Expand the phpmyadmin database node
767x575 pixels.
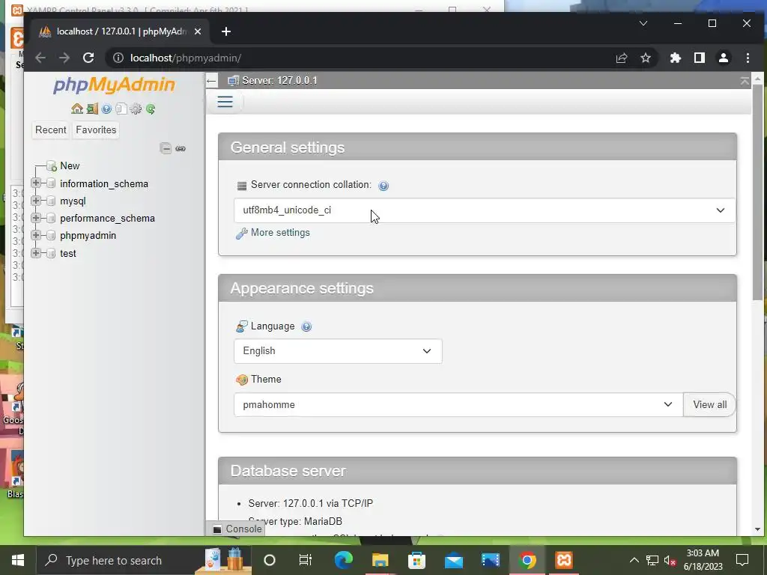tap(36, 235)
